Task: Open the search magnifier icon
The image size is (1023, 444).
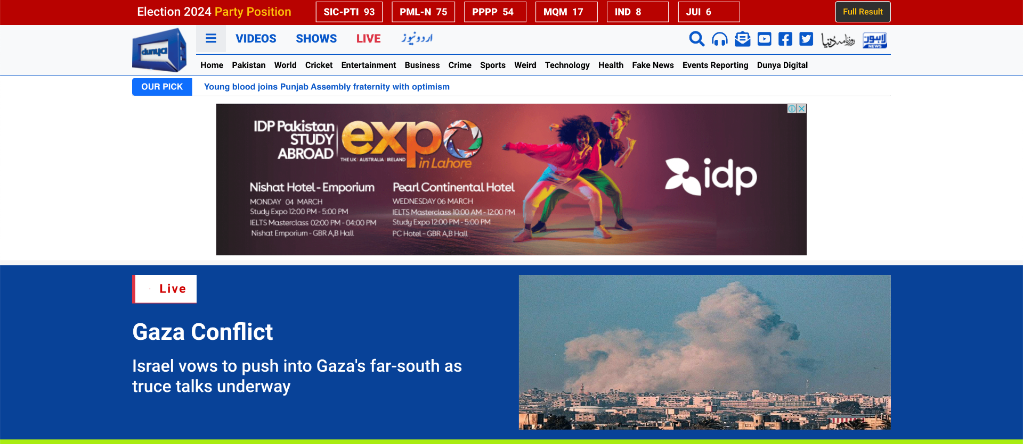Action: (696, 39)
